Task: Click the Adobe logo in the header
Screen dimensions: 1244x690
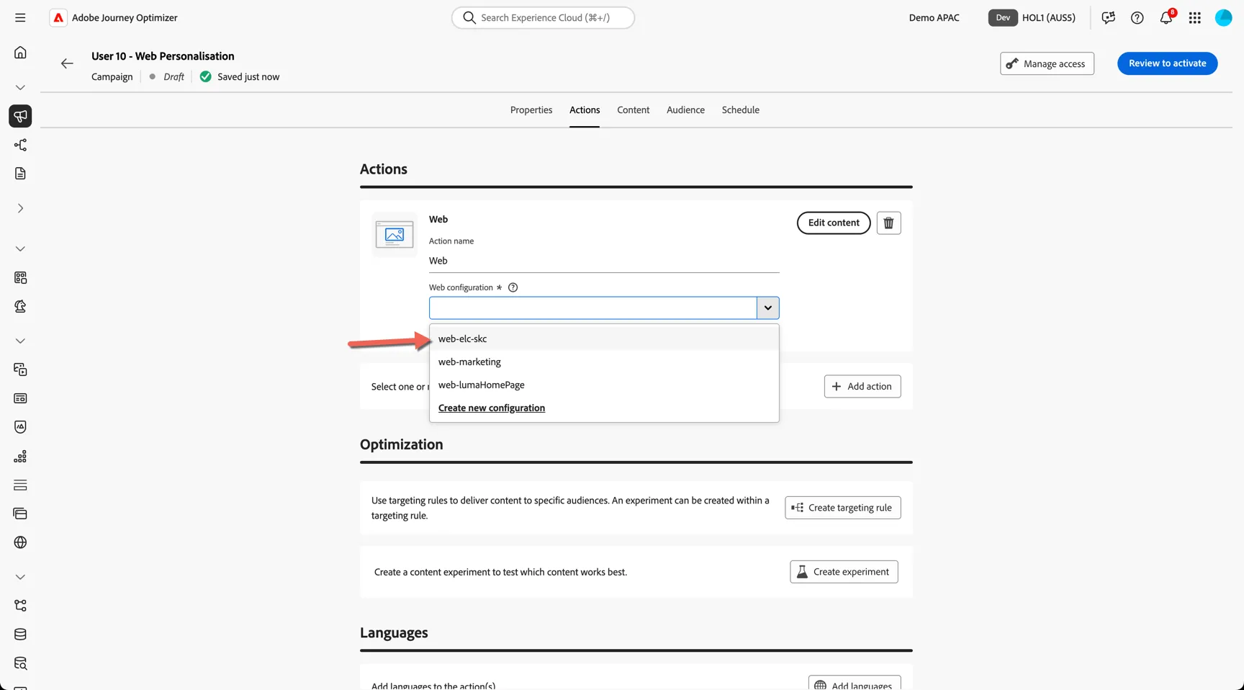Action: click(x=58, y=18)
